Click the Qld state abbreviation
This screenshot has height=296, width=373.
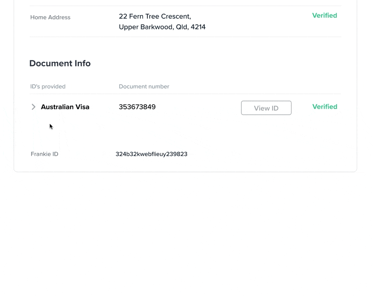point(182,27)
